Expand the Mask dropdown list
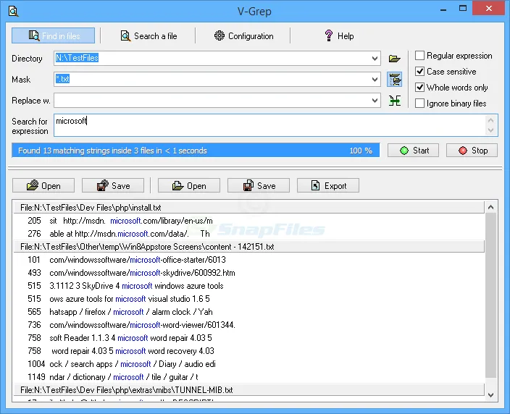Screen dimensions: 510x414 click(375, 80)
